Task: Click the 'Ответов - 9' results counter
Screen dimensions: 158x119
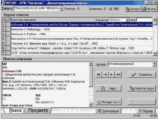Action: [72, 9]
